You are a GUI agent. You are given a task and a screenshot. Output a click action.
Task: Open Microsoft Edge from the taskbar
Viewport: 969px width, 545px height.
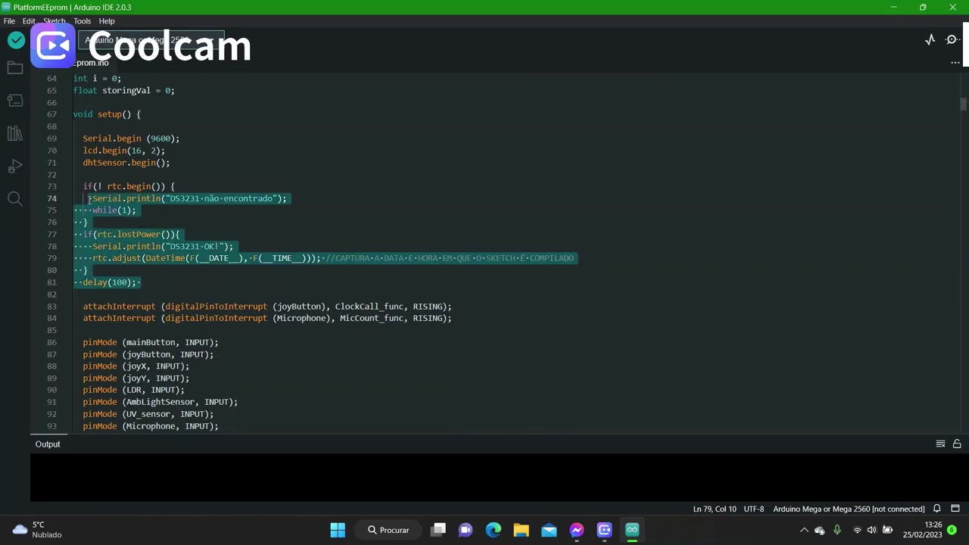pos(494,530)
